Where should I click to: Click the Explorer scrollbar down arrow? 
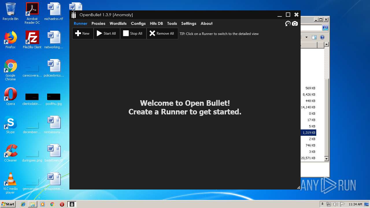pos(326,159)
